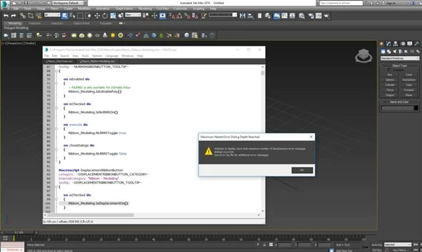Screen dimensions: 422x252
Task: Open Select by Name tool
Action: tap(72, 16)
